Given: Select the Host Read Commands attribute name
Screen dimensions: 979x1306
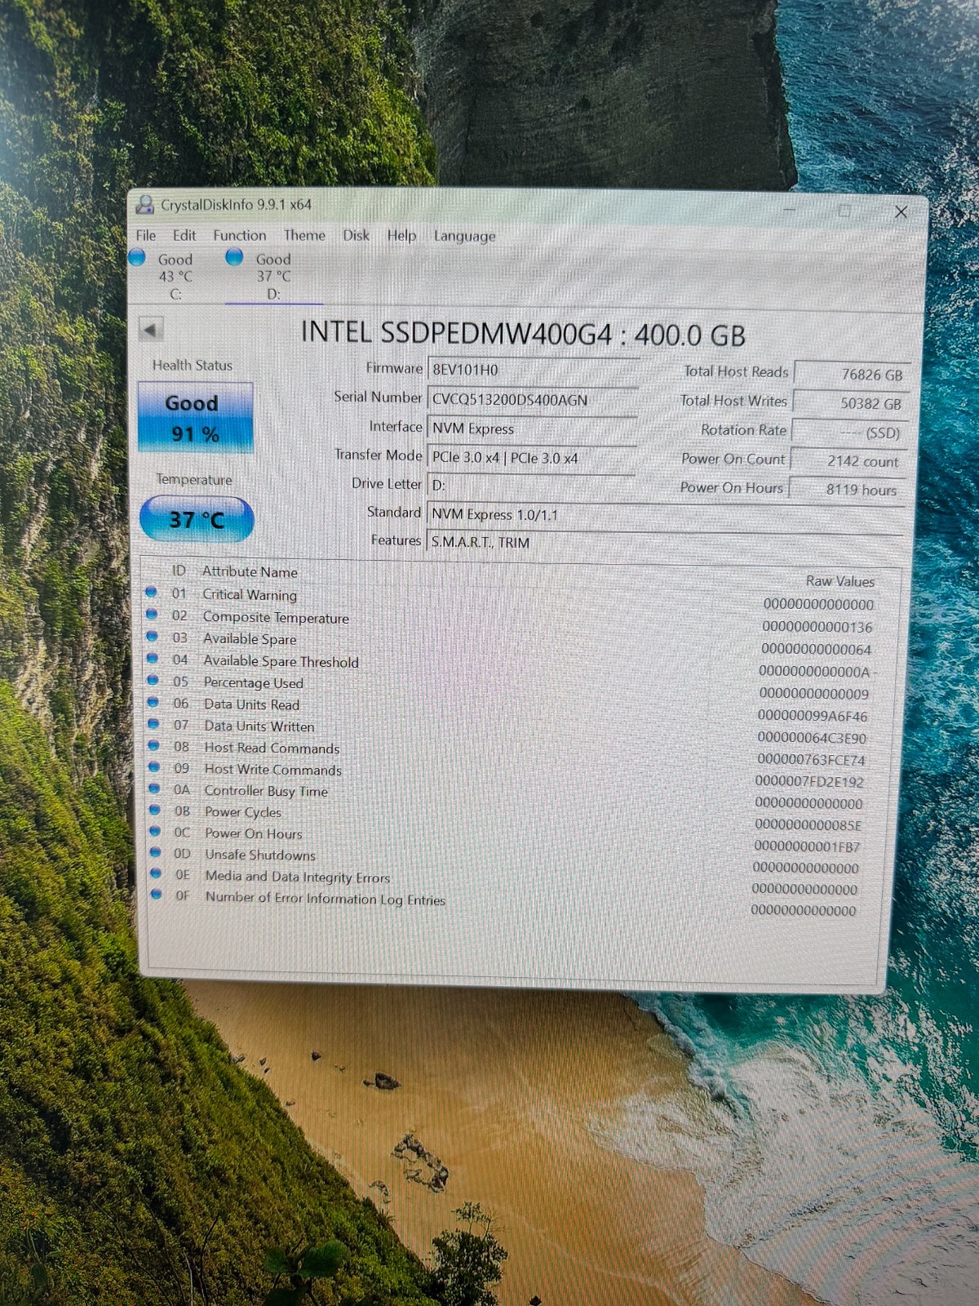Looking at the screenshot, I should click(272, 748).
